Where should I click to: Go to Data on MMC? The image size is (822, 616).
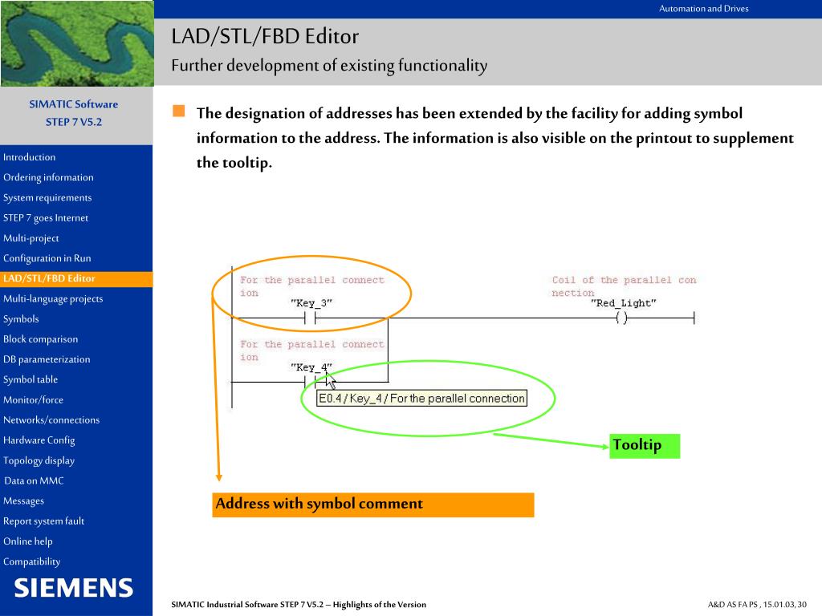click(x=34, y=480)
